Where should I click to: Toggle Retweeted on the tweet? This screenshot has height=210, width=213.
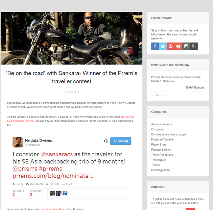click(34, 184)
